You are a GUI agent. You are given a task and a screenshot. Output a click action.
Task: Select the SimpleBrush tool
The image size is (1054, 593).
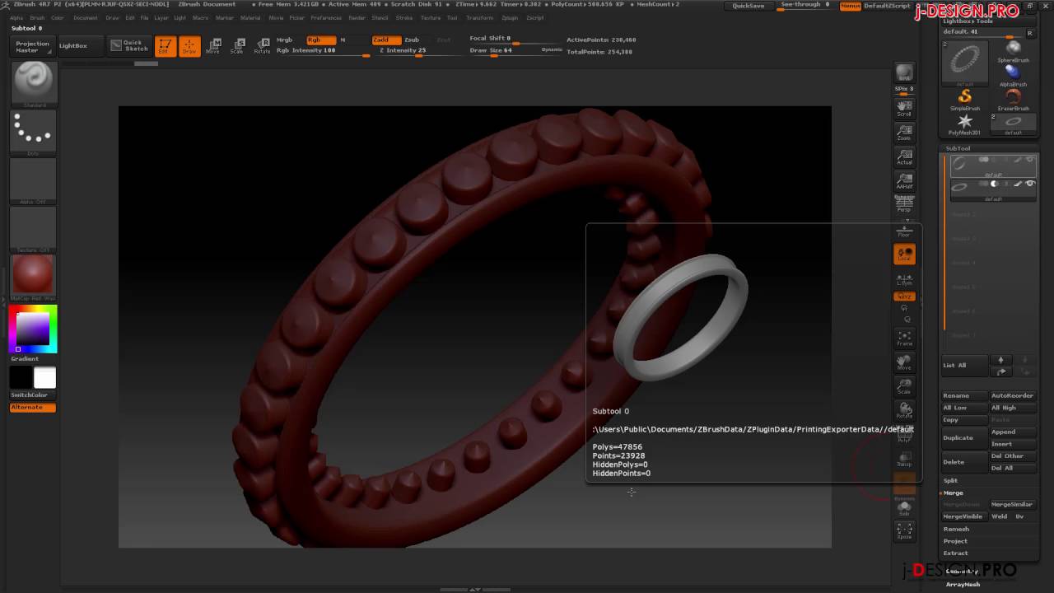(x=964, y=100)
